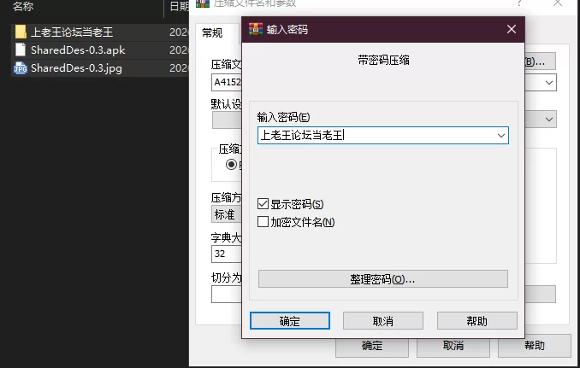This screenshot has width=580, height=368.
Task: Click the SharedDes-0.3.apk file icon
Action: pos(21,50)
